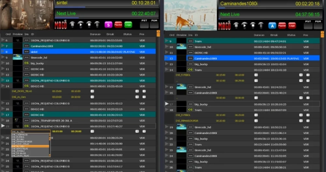Click the first list-style transport icon in sintel player
Image resolution: width=326 pixels, height=172 pixels.
click(72, 25)
